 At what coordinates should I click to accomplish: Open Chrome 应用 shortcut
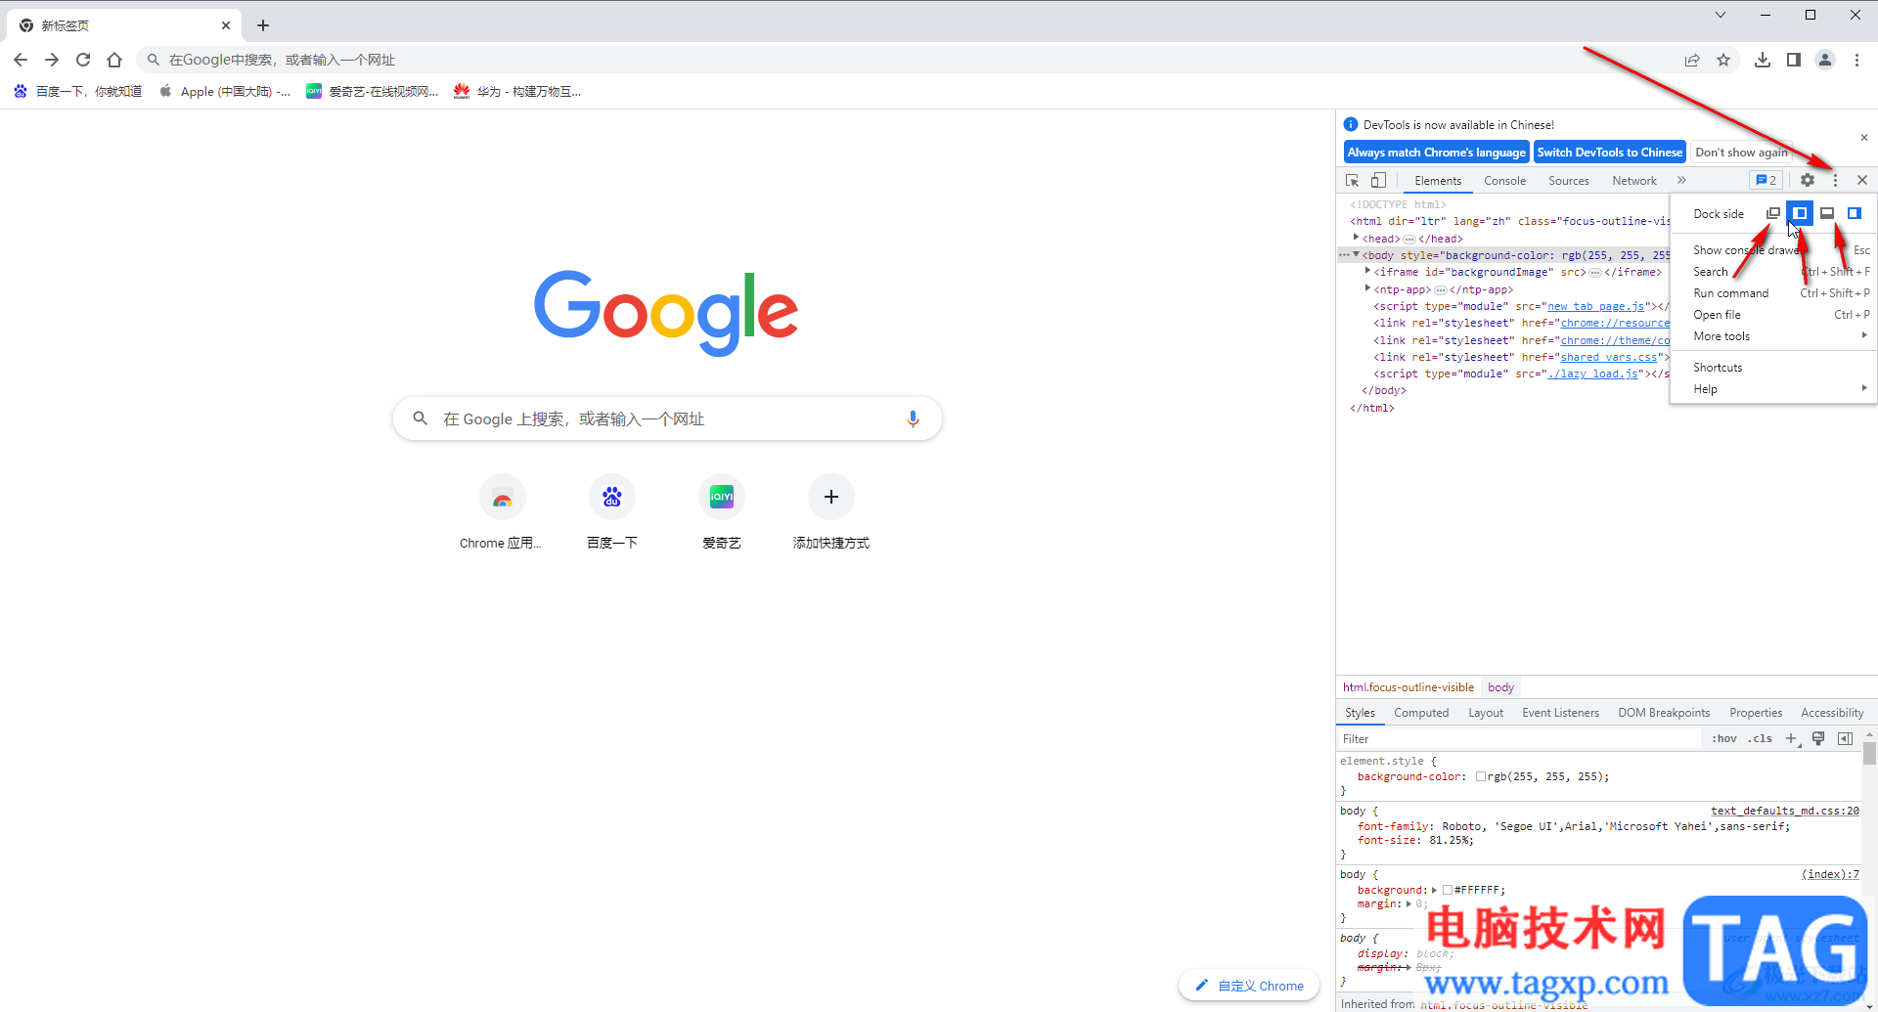click(501, 513)
